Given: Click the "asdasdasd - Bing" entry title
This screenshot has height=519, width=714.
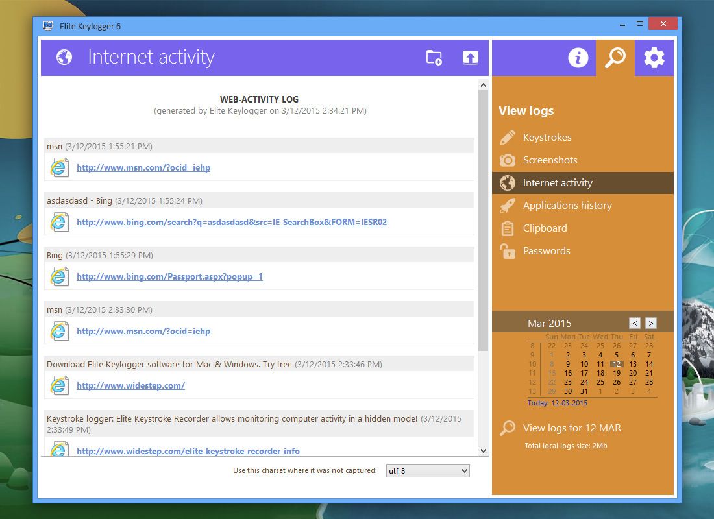Looking at the screenshot, I should point(79,200).
